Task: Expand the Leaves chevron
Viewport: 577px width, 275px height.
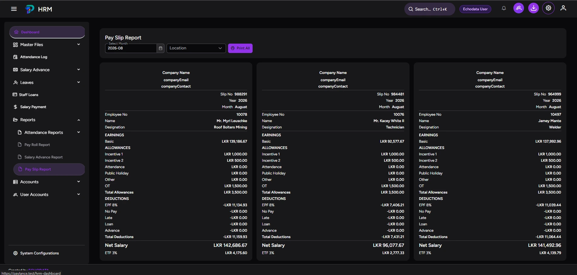Action: pos(79,82)
